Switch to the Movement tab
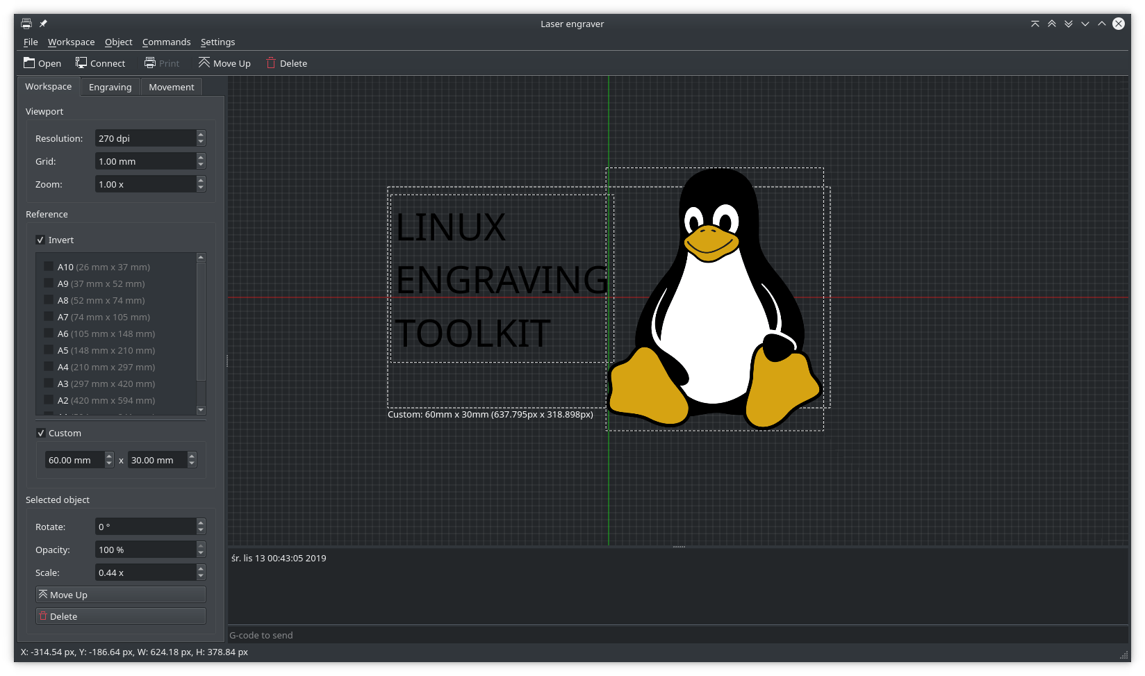Screen dimensions: 1145x676 (x=172, y=87)
